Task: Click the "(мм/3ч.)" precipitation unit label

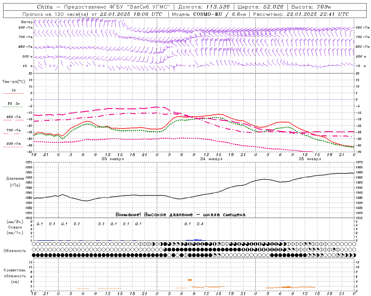Action: [15, 222]
